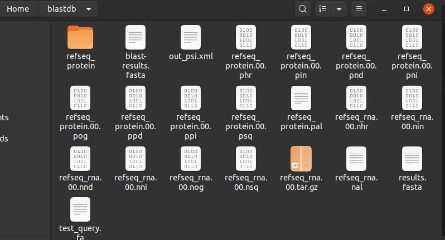Image resolution: width=445 pixels, height=240 pixels.
Task: Select the refseq_rna.00.nin binary file icon
Action: [412, 98]
